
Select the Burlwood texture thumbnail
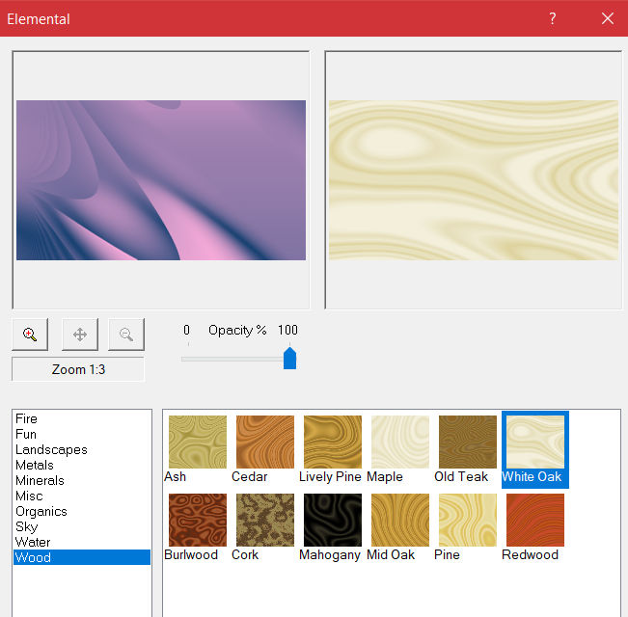198,520
